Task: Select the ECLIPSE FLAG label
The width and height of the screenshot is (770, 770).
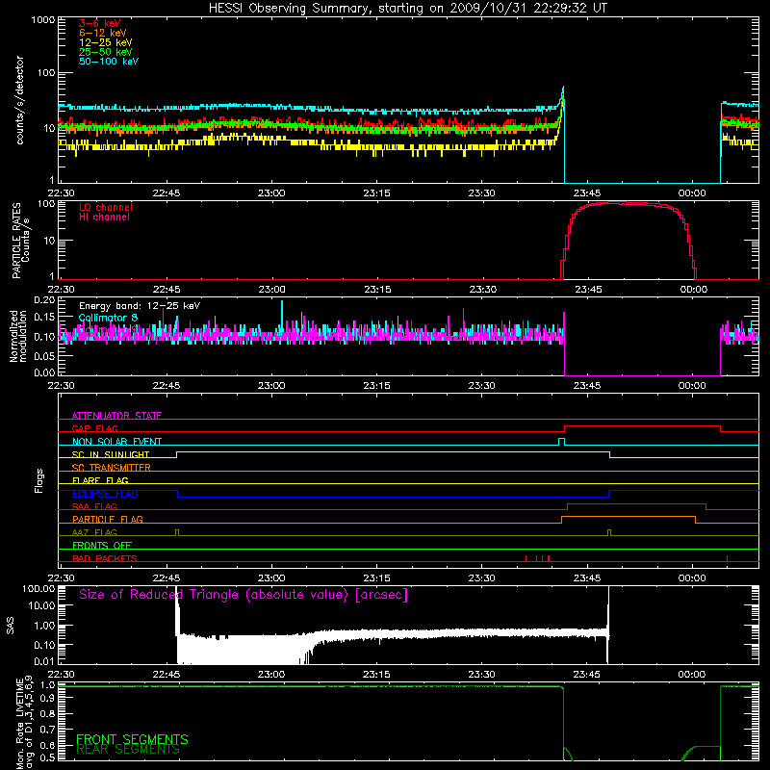Action: [105, 494]
